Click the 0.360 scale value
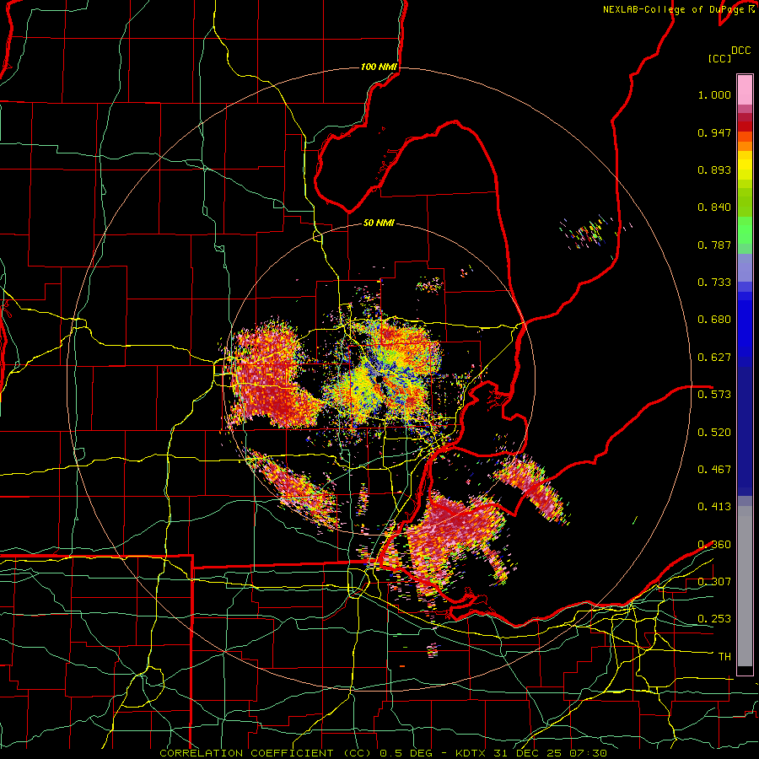The width and height of the screenshot is (759, 759). tap(714, 545)
